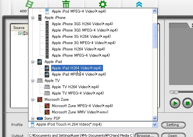Stop preview with green Stop button

[188, 103]
